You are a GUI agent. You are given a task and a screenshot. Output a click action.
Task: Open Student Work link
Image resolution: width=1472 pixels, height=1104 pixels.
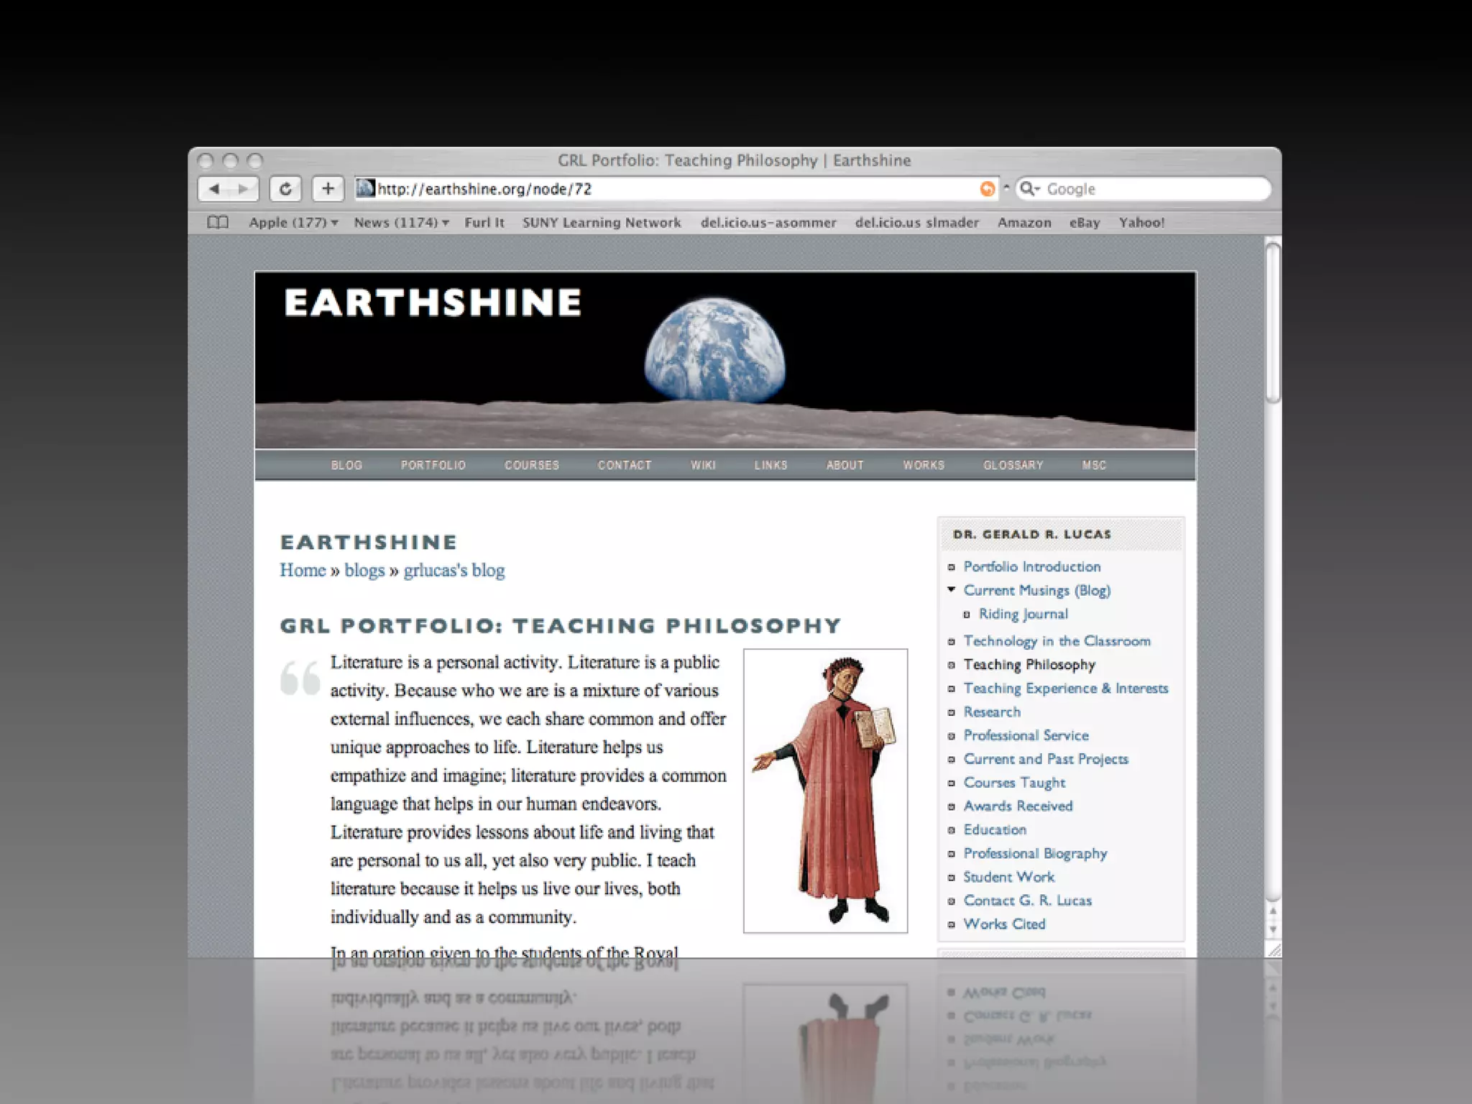pyautogui.click(x=1009, y=877)
